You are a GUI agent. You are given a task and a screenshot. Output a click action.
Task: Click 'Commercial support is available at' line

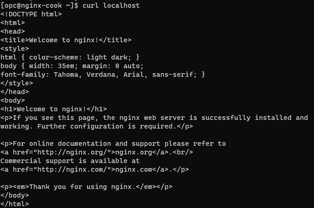click(70, 161)
